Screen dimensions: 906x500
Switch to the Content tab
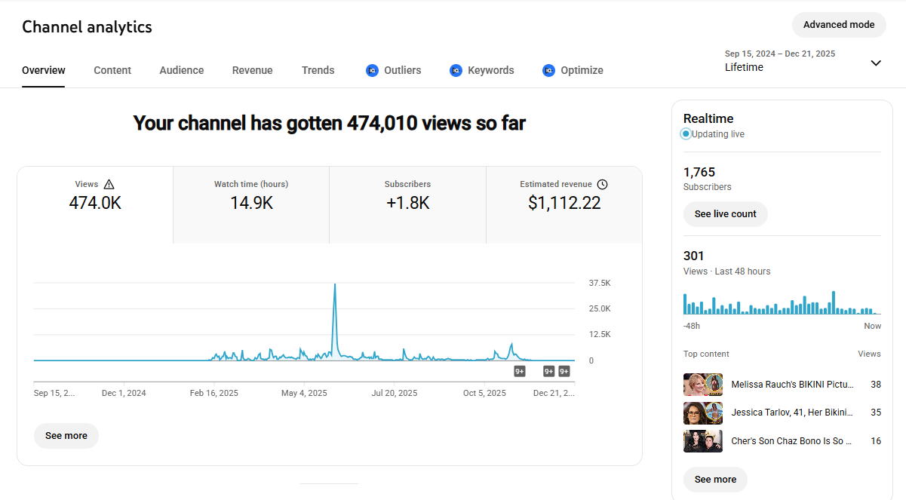[112, 70]
